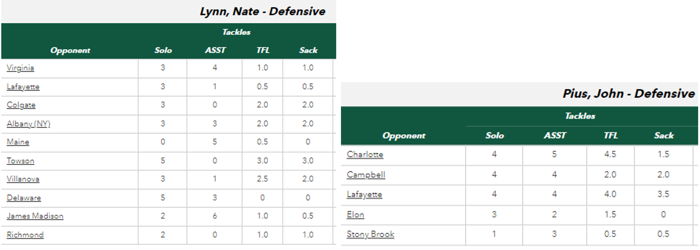Click the Towson opponent link
This screenshot has width=700, height=250.
(x=20, y=160)
